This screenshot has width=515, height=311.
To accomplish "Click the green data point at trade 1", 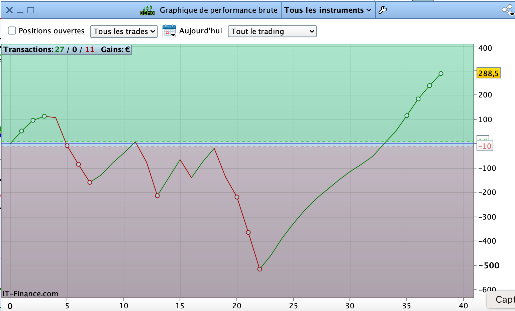I will (21, 131).
